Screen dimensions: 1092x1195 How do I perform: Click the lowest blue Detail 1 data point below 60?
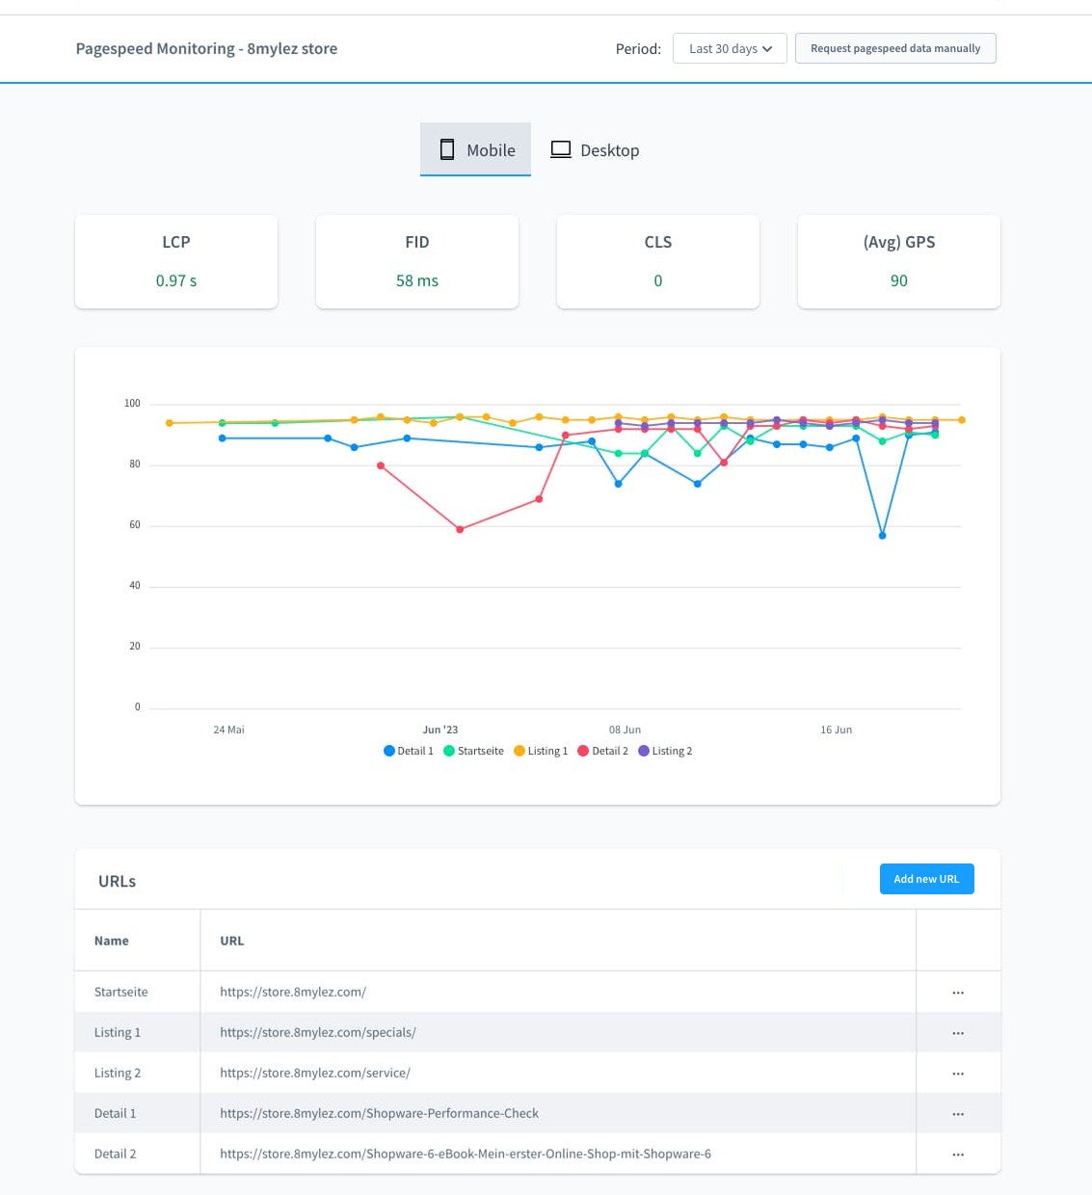[x=882, y=535]
